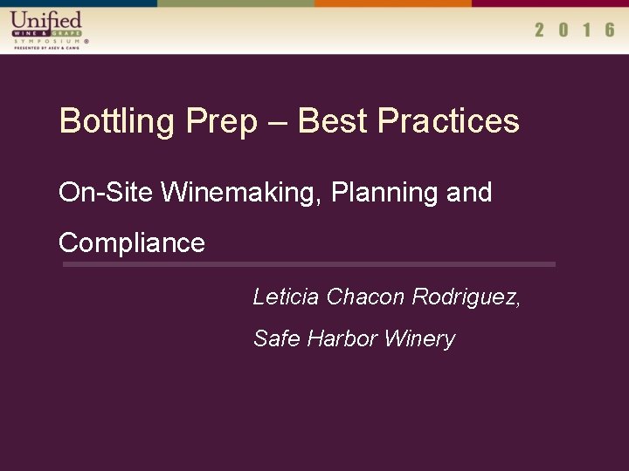
Task: Click the digit 6 in the year
Action: [610, 30]
